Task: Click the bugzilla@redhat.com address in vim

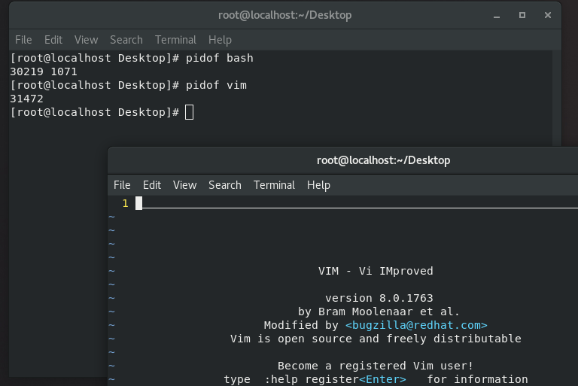Action: point(416,325)
